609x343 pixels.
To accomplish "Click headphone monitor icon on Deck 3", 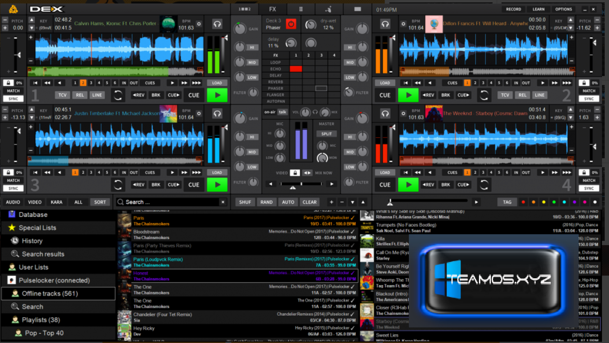I will [217, 114].
